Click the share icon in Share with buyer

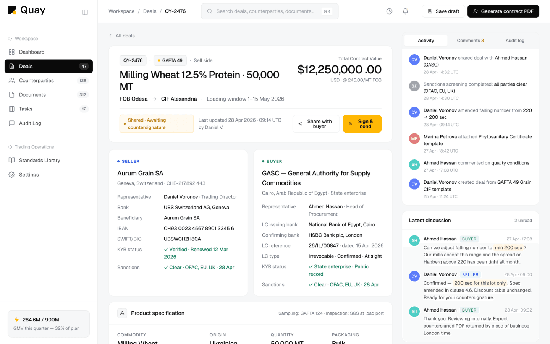click(300, 124)
